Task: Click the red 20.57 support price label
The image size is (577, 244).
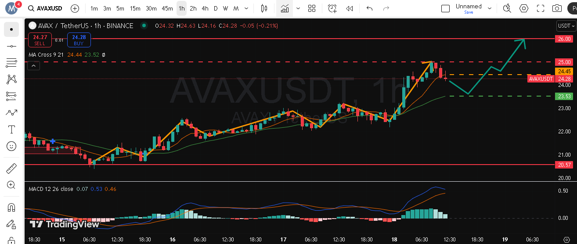Action: click(563, 165)
